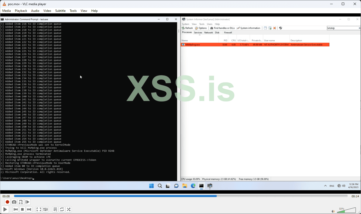Open the VLC Playback menu
Image resolution: width=361 pixels, height=214 pixels.
[21, 11]
